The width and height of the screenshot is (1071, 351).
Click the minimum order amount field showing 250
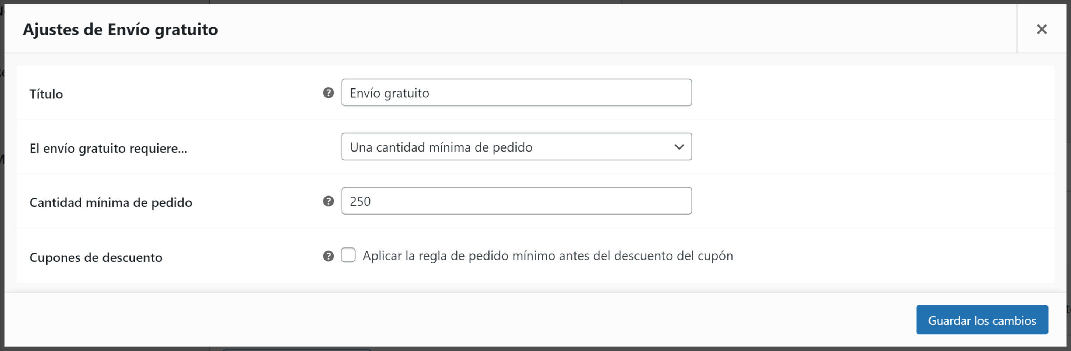coord(517,201)
